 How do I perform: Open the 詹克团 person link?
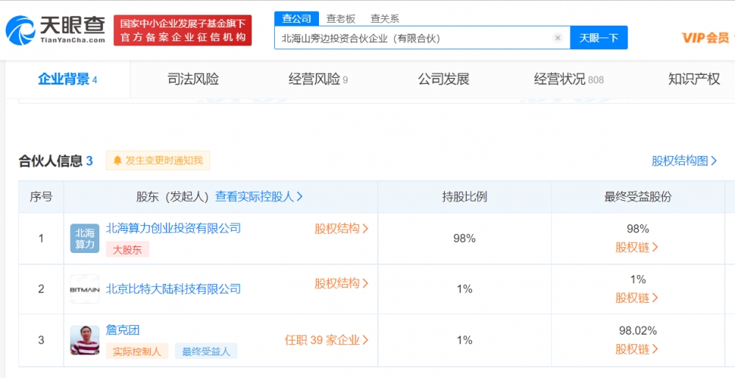point(123,330)
